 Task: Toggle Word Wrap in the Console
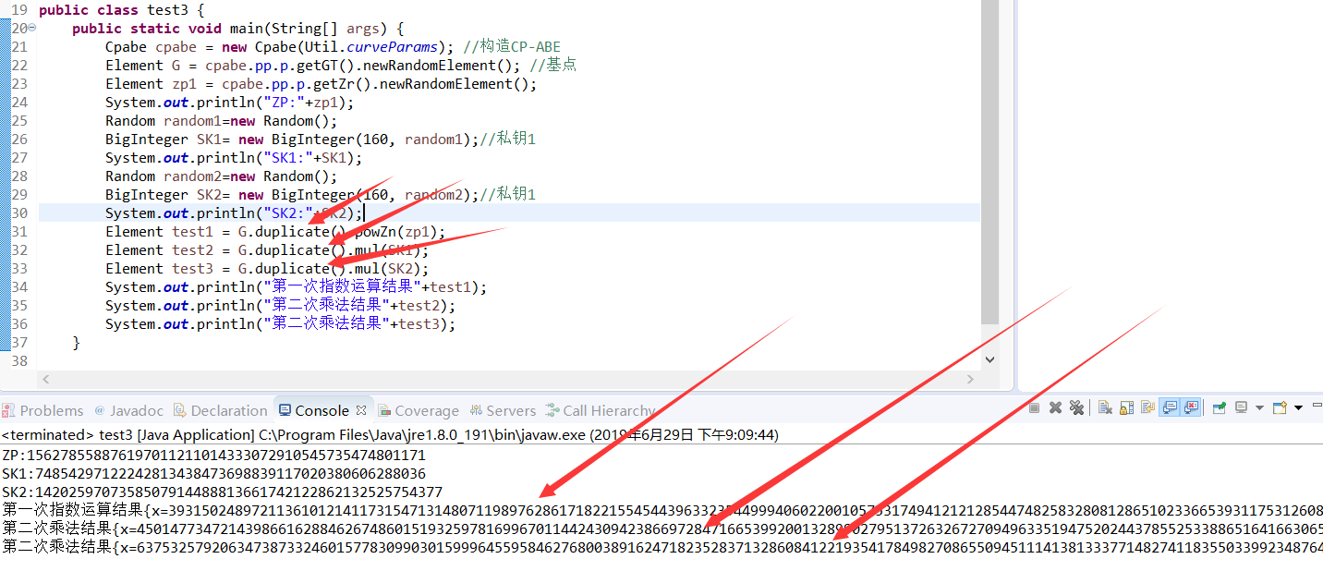1147,407
